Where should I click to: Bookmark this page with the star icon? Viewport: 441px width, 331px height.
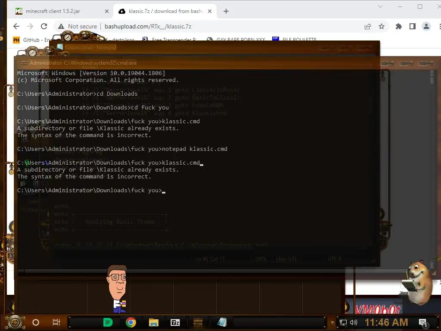pos(382,26)
